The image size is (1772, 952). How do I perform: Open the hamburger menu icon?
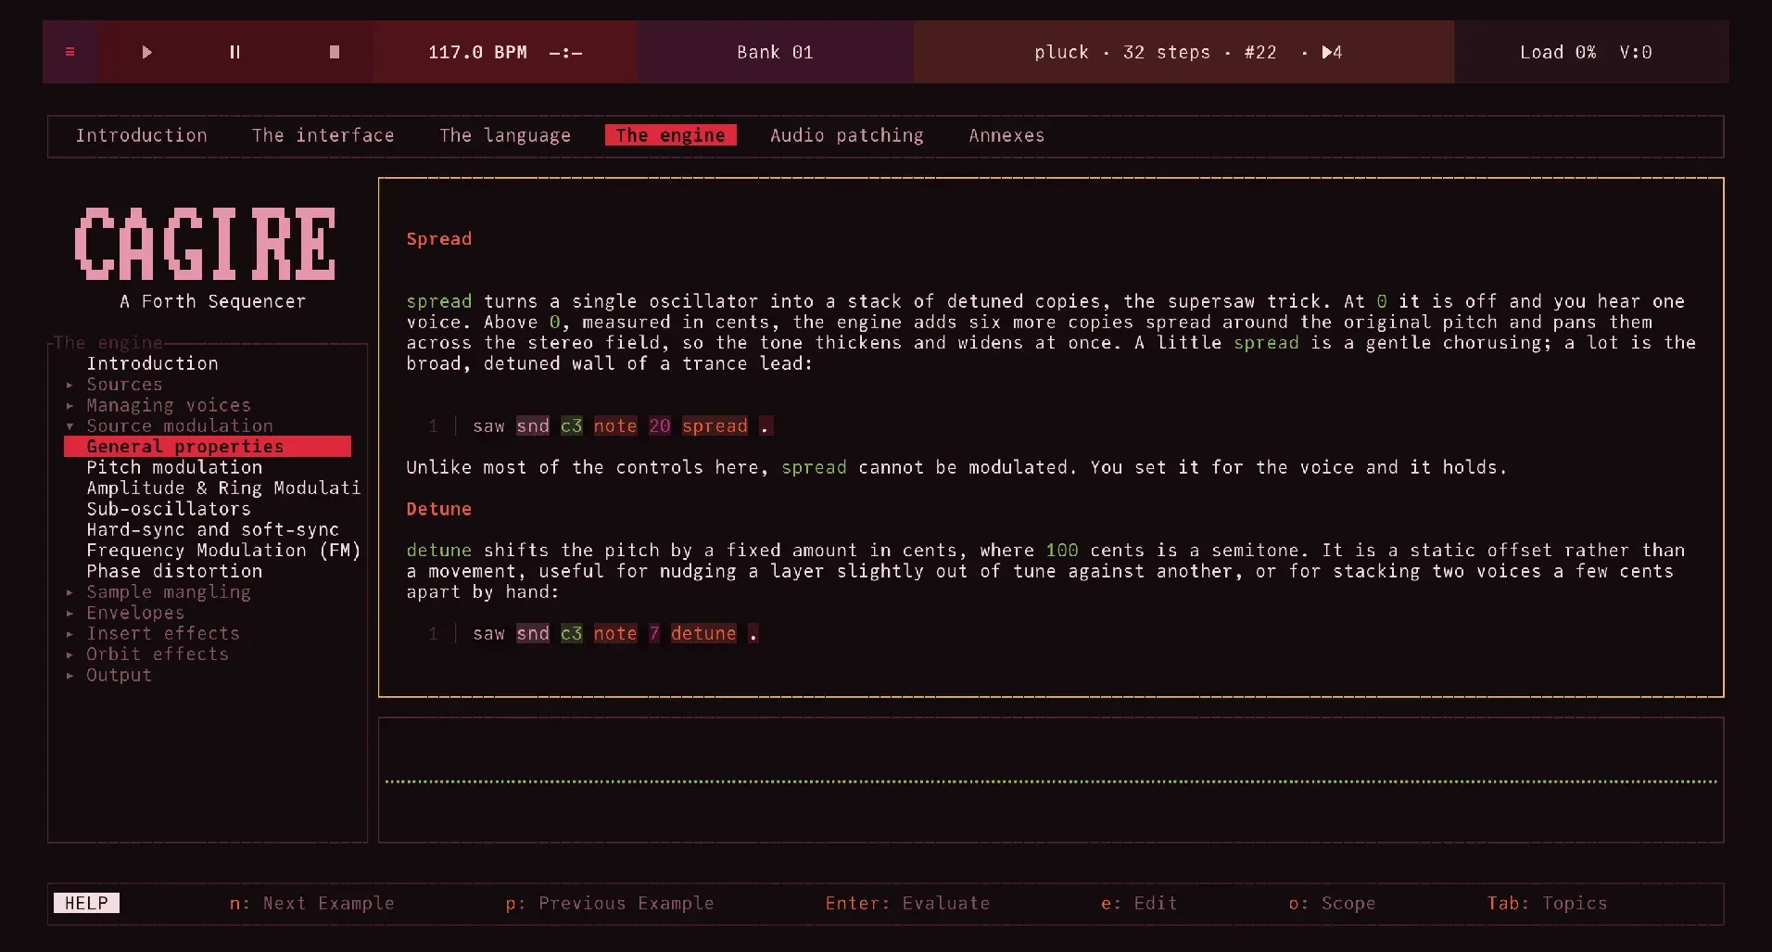(x=70, y=52)
